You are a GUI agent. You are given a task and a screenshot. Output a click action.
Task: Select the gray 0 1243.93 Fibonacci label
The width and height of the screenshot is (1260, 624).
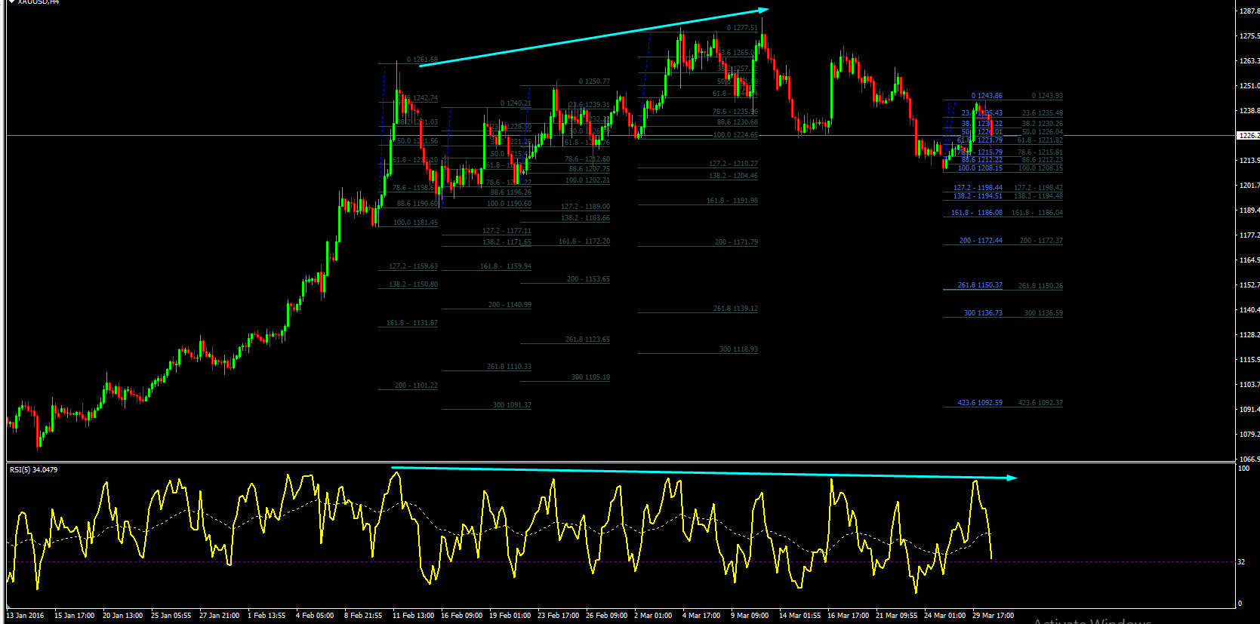point(1047,96)
